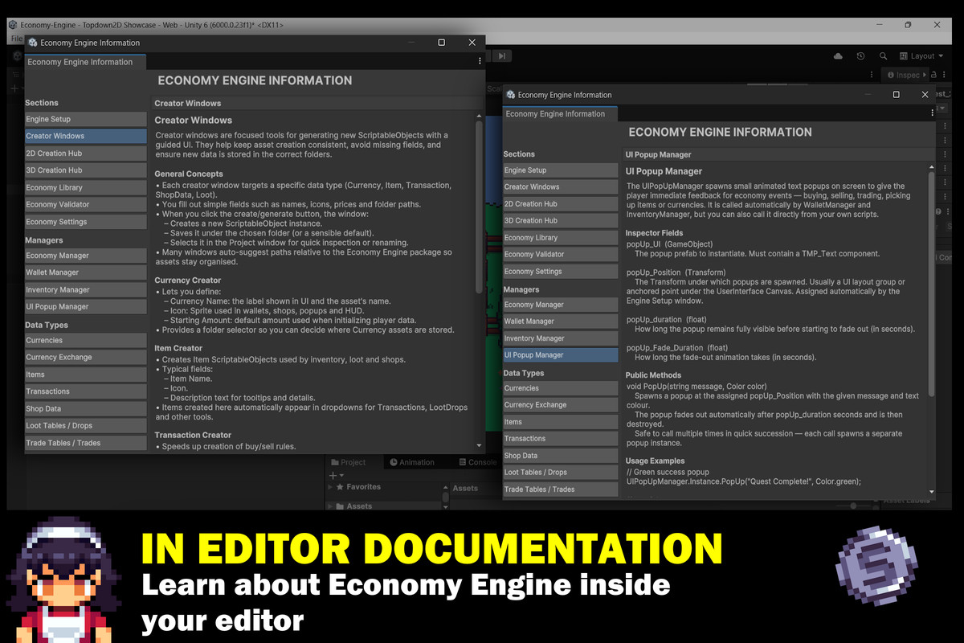Image resolution: width=964 pixels, height=643 pixels.
Task: Open Creator Windows in right info window
Action: pyautogui.click(x=561, y=187)
